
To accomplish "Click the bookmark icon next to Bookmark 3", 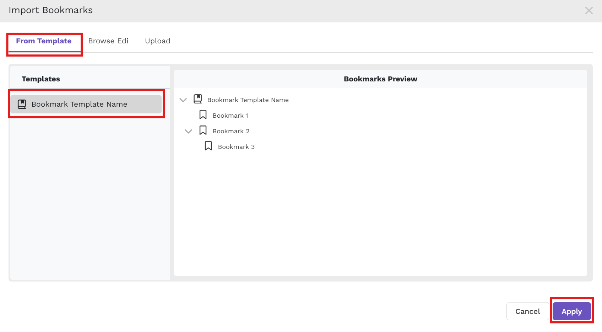I will [208, 146].
